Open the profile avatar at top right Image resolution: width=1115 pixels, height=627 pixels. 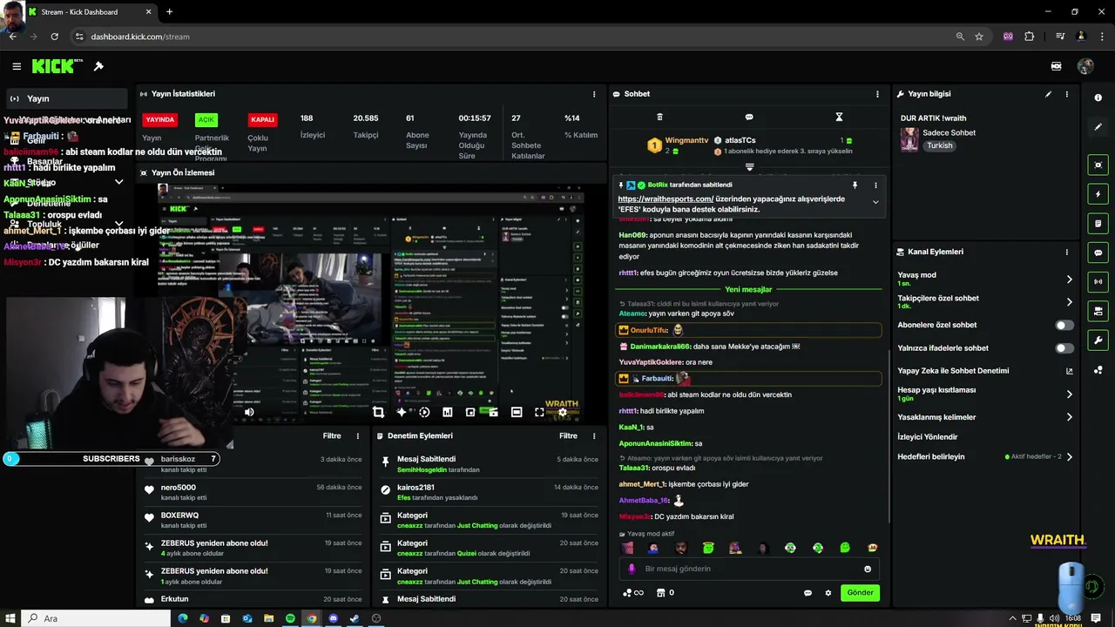pos(1085,66)
